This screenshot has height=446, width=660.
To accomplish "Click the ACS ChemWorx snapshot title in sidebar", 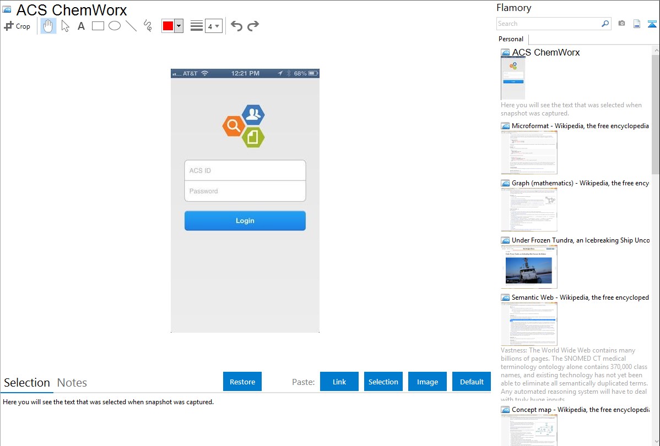I will coord(546,53).
